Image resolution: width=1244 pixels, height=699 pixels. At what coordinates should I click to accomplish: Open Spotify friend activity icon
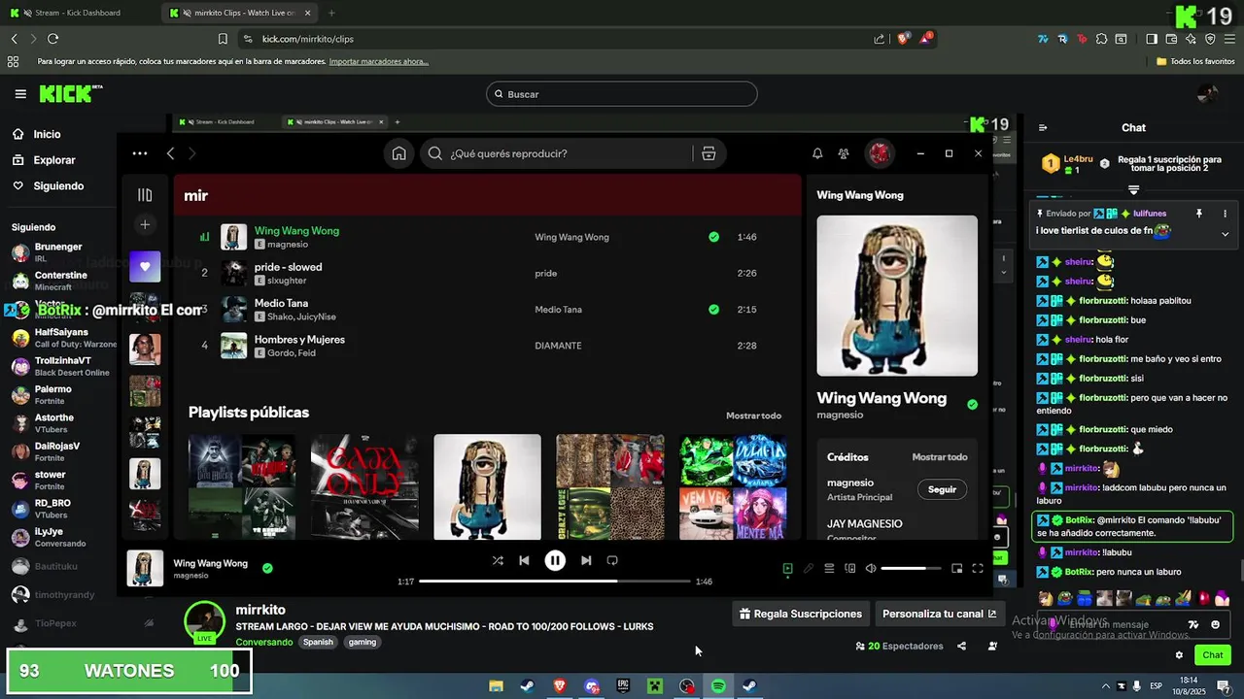tap(844, 153)
